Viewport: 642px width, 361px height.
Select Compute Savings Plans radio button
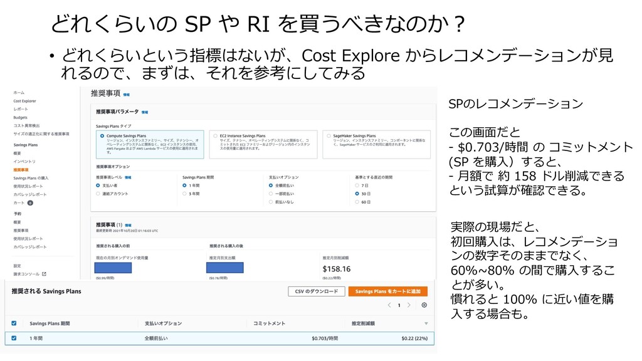click(x=102, y=136)
